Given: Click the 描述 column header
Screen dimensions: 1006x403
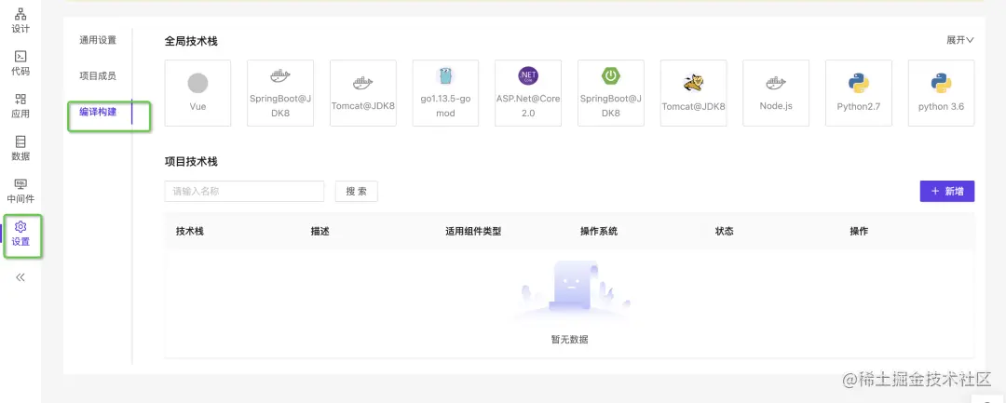Looking at the screenshot, I should (319, 232).
